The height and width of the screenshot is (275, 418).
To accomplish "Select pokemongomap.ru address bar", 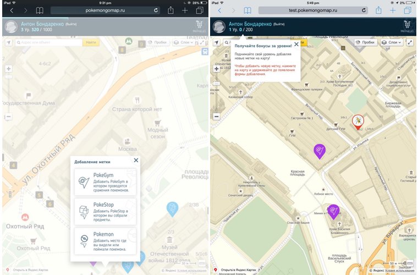I will pyautogui.click(x=105, y=10).
